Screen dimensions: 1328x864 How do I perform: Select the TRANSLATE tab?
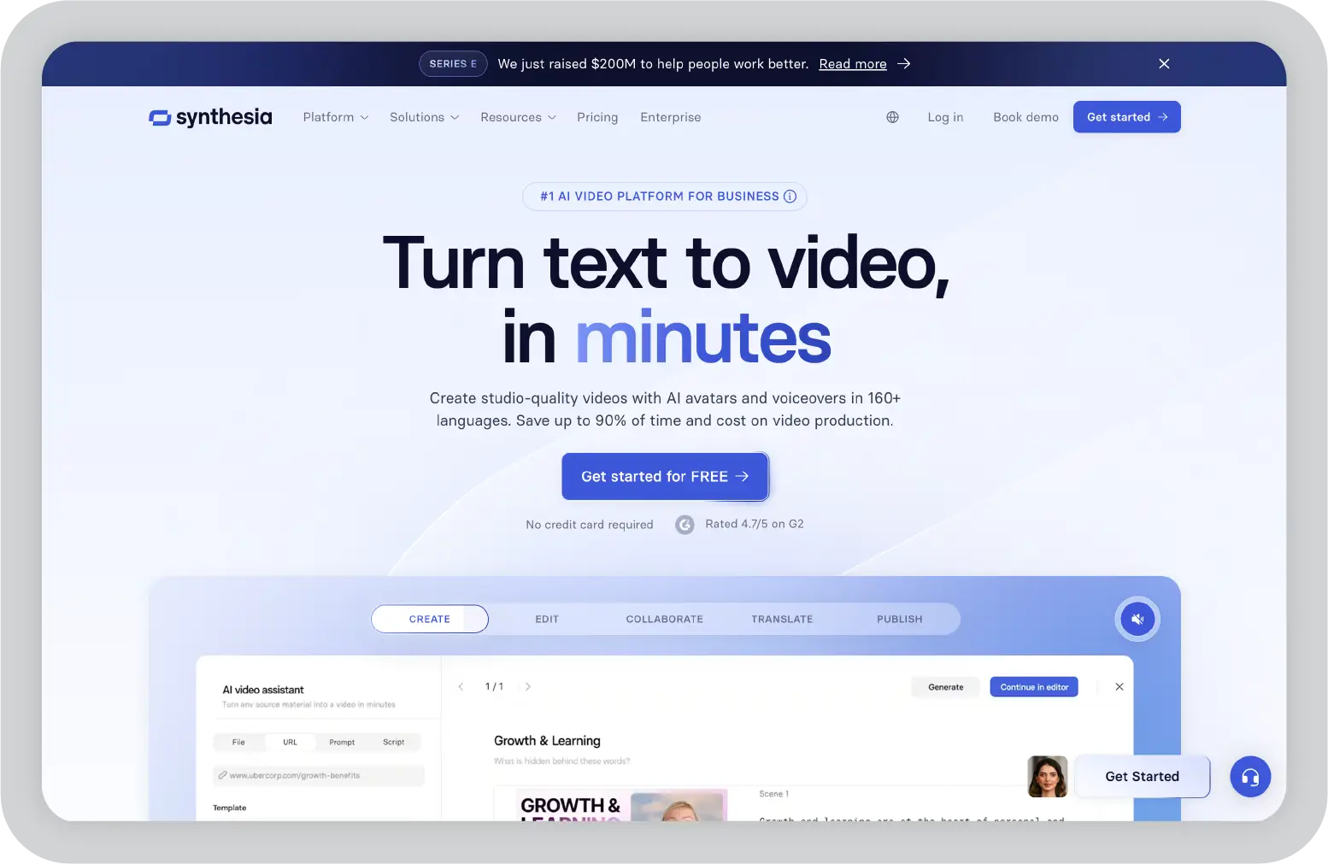point(782,620)
